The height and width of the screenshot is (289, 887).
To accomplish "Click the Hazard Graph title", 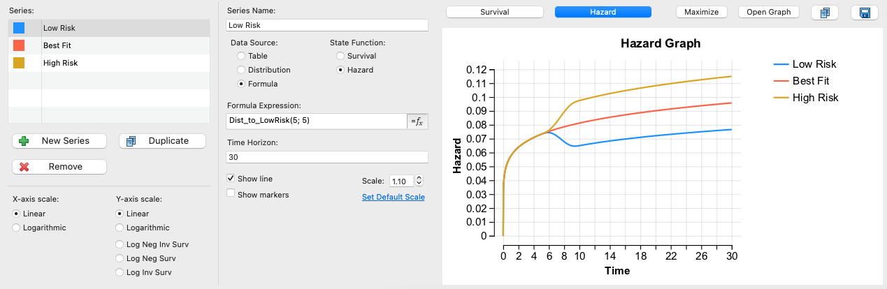I will click(x=661, y=43).
